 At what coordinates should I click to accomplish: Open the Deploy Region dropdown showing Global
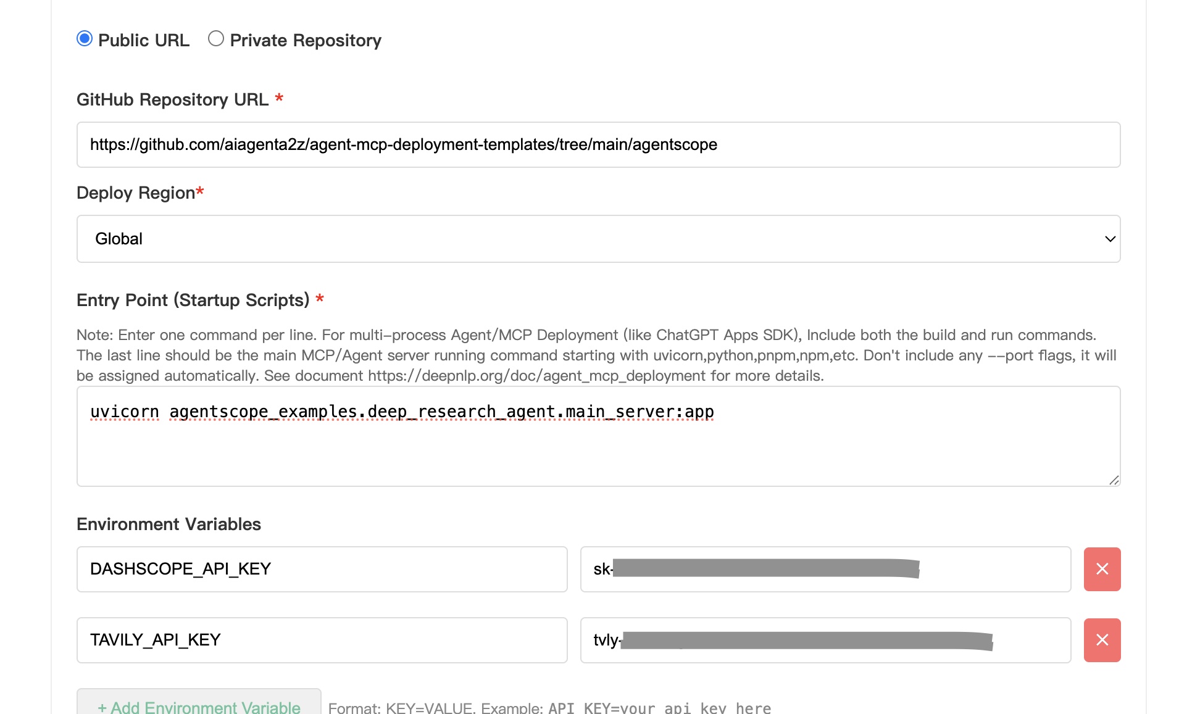(x=598, y=239)
